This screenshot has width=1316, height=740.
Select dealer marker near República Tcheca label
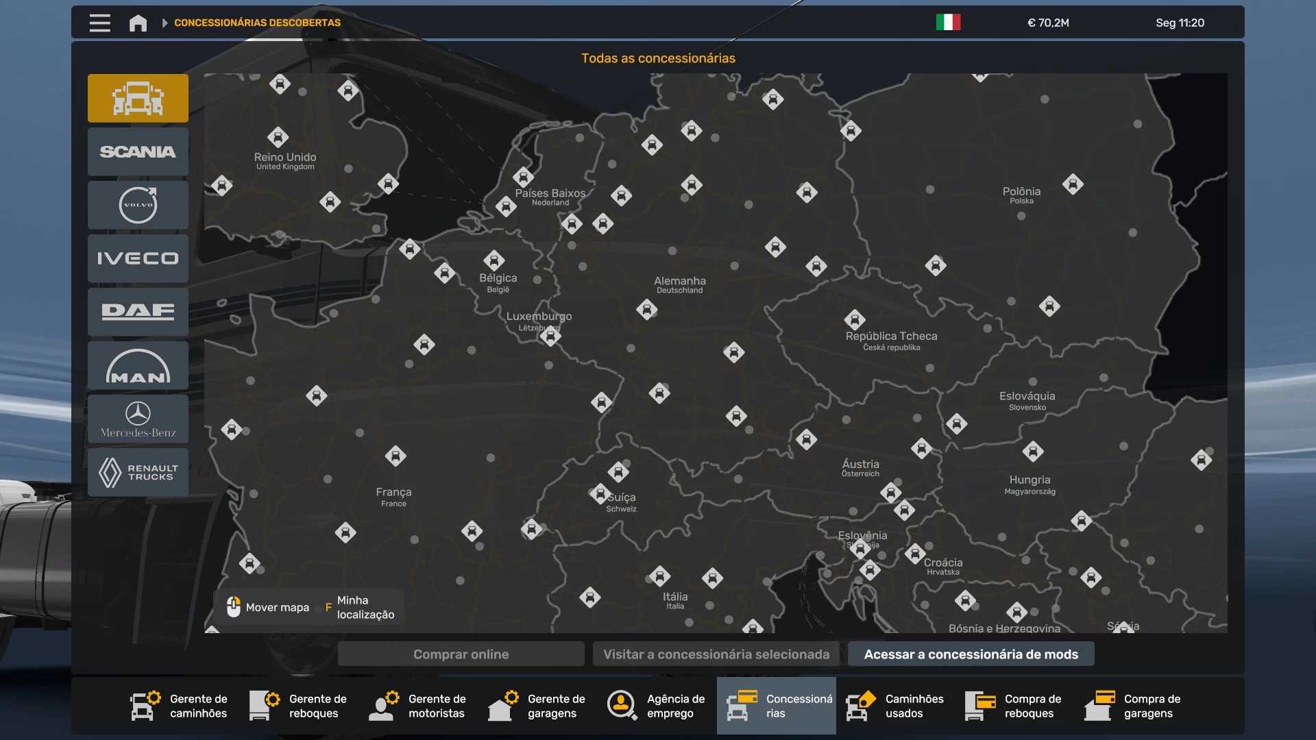[x=855, y=319]
